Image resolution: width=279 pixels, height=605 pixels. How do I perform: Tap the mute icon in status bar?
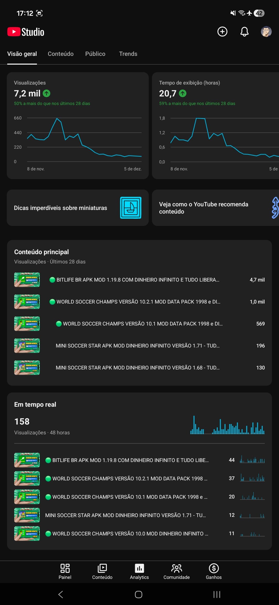[233, 13]
